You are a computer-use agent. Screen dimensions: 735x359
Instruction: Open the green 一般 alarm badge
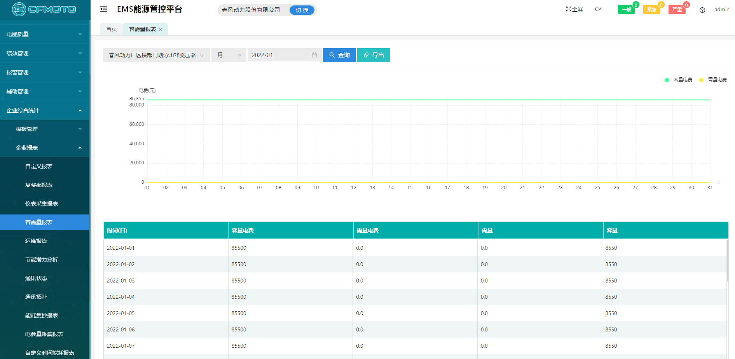pos(626,10)
